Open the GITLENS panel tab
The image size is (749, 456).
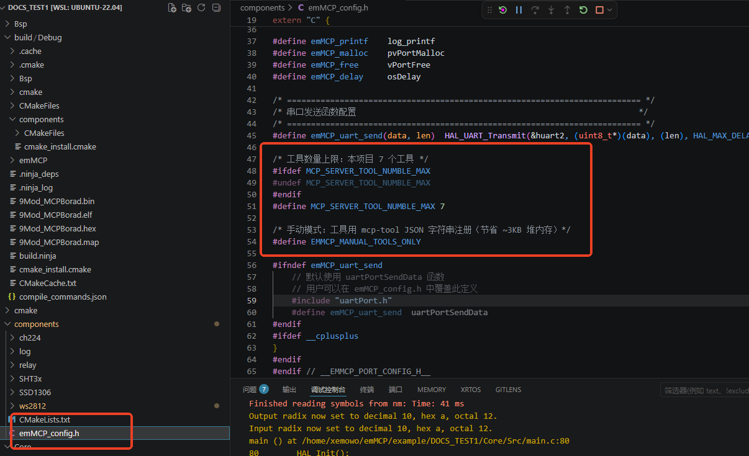(x=508, y=390)
